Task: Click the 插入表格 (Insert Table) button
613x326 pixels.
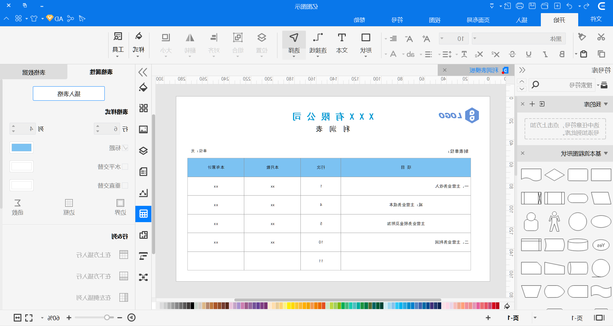Action: (x=69, y=94)
